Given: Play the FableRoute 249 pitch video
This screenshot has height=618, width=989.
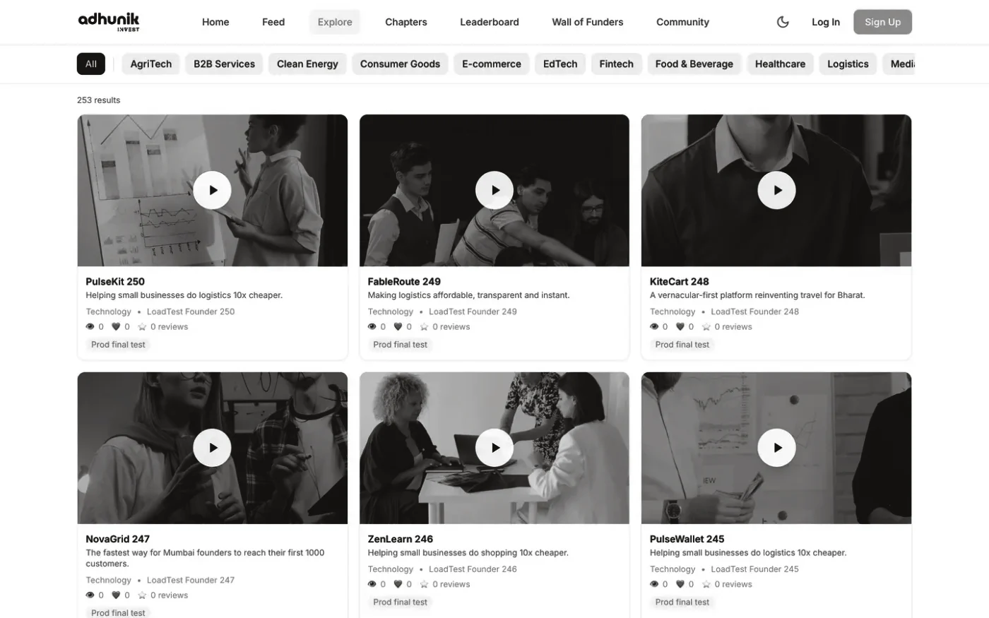Looking at the screenshot, I should [494, 190].
